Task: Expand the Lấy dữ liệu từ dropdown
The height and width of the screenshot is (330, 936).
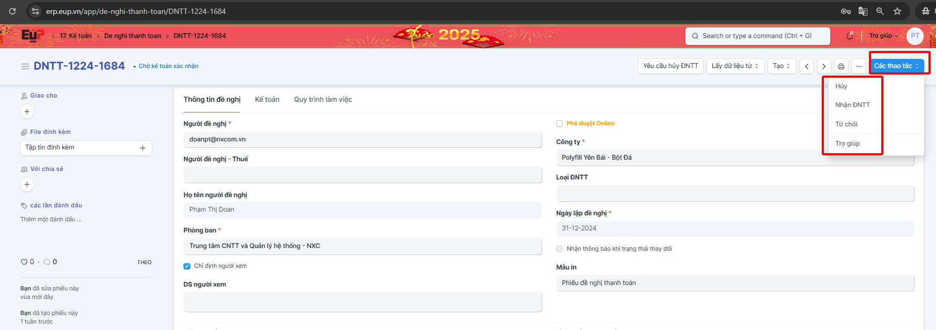Action: 735,66
